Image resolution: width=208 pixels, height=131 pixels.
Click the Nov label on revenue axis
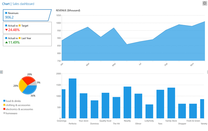click(x=192, y=65)
